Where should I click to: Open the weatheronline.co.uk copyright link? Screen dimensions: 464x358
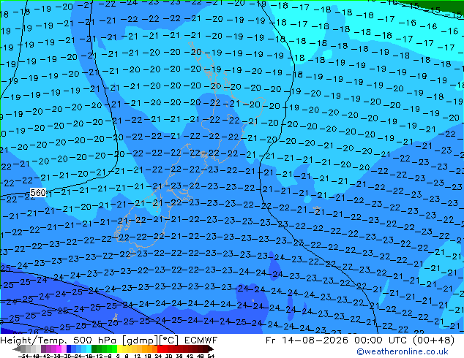click(403, 351)
